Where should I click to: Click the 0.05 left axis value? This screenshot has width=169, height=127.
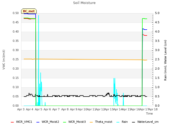click(16, 96)
